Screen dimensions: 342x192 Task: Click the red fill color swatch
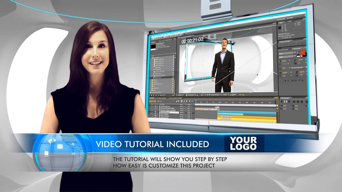303,53
